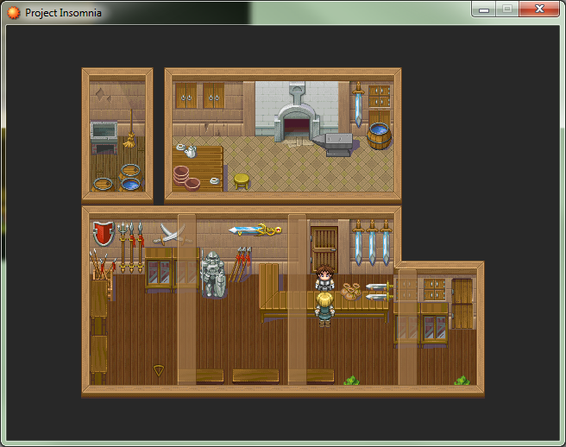566x447 pixels.
Task: Click the Project Insomnia window icon
Action: click(13, 12)
